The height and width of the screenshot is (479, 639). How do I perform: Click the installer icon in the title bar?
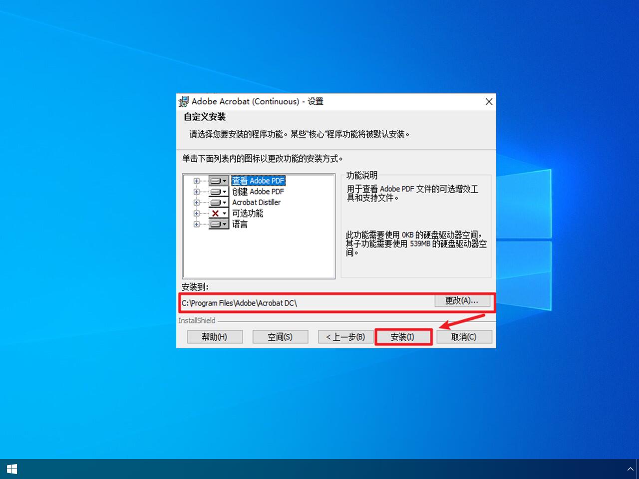pos(184,102)
